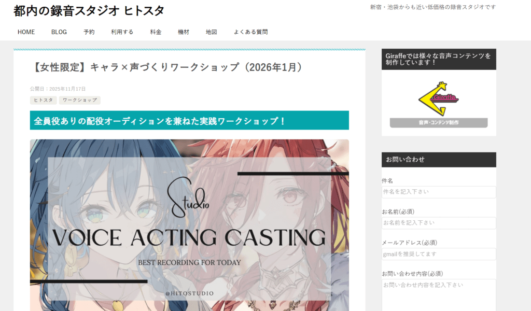Click the ワークショップ category tag
The height and width of the screenshot is (311, 531).
pos(79,100)
